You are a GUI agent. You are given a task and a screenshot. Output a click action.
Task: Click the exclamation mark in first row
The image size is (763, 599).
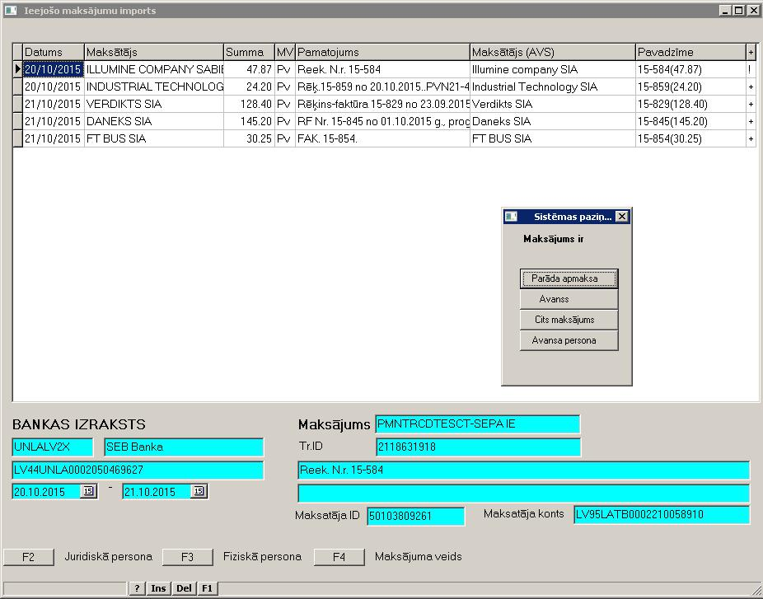(x=751, y=69)
